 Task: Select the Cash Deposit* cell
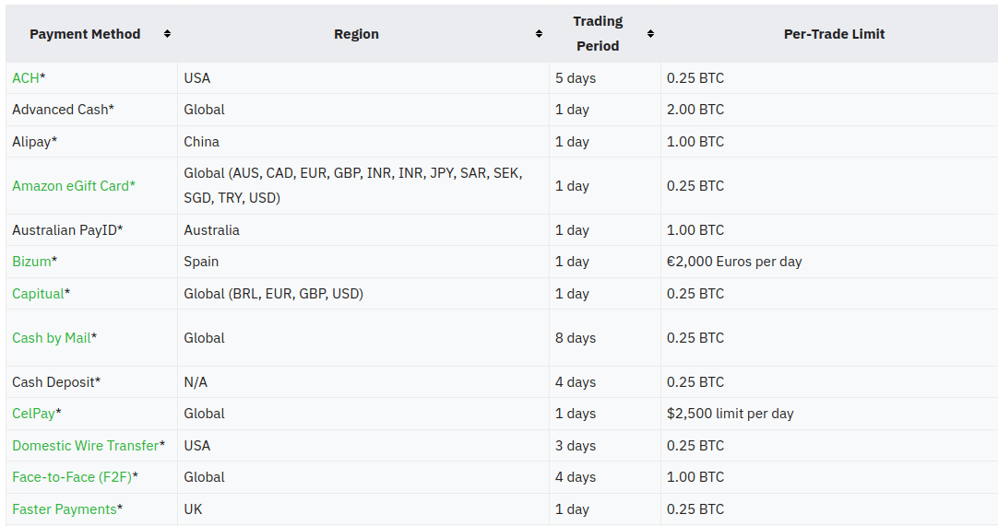[x=91, y=381]
